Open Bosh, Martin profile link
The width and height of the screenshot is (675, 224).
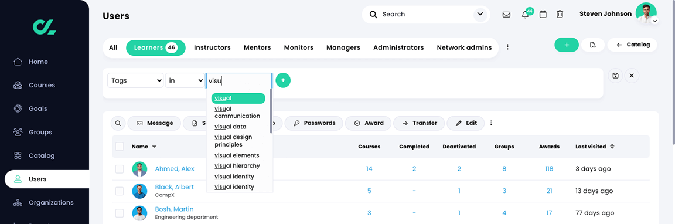pyautogui.click(x=175, y=209)
